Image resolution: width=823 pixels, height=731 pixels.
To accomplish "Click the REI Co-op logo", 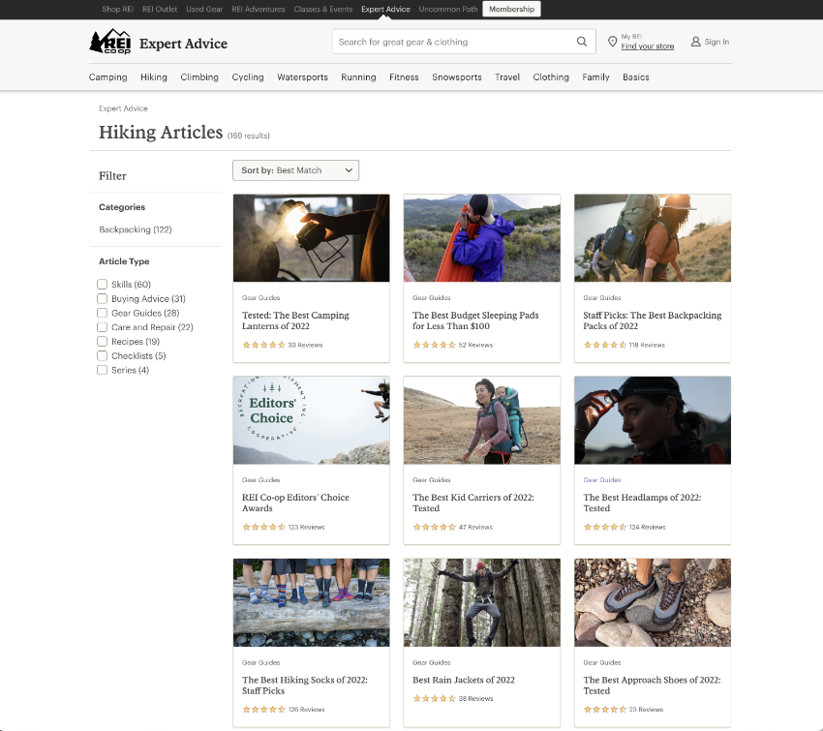I will point(109,42).
